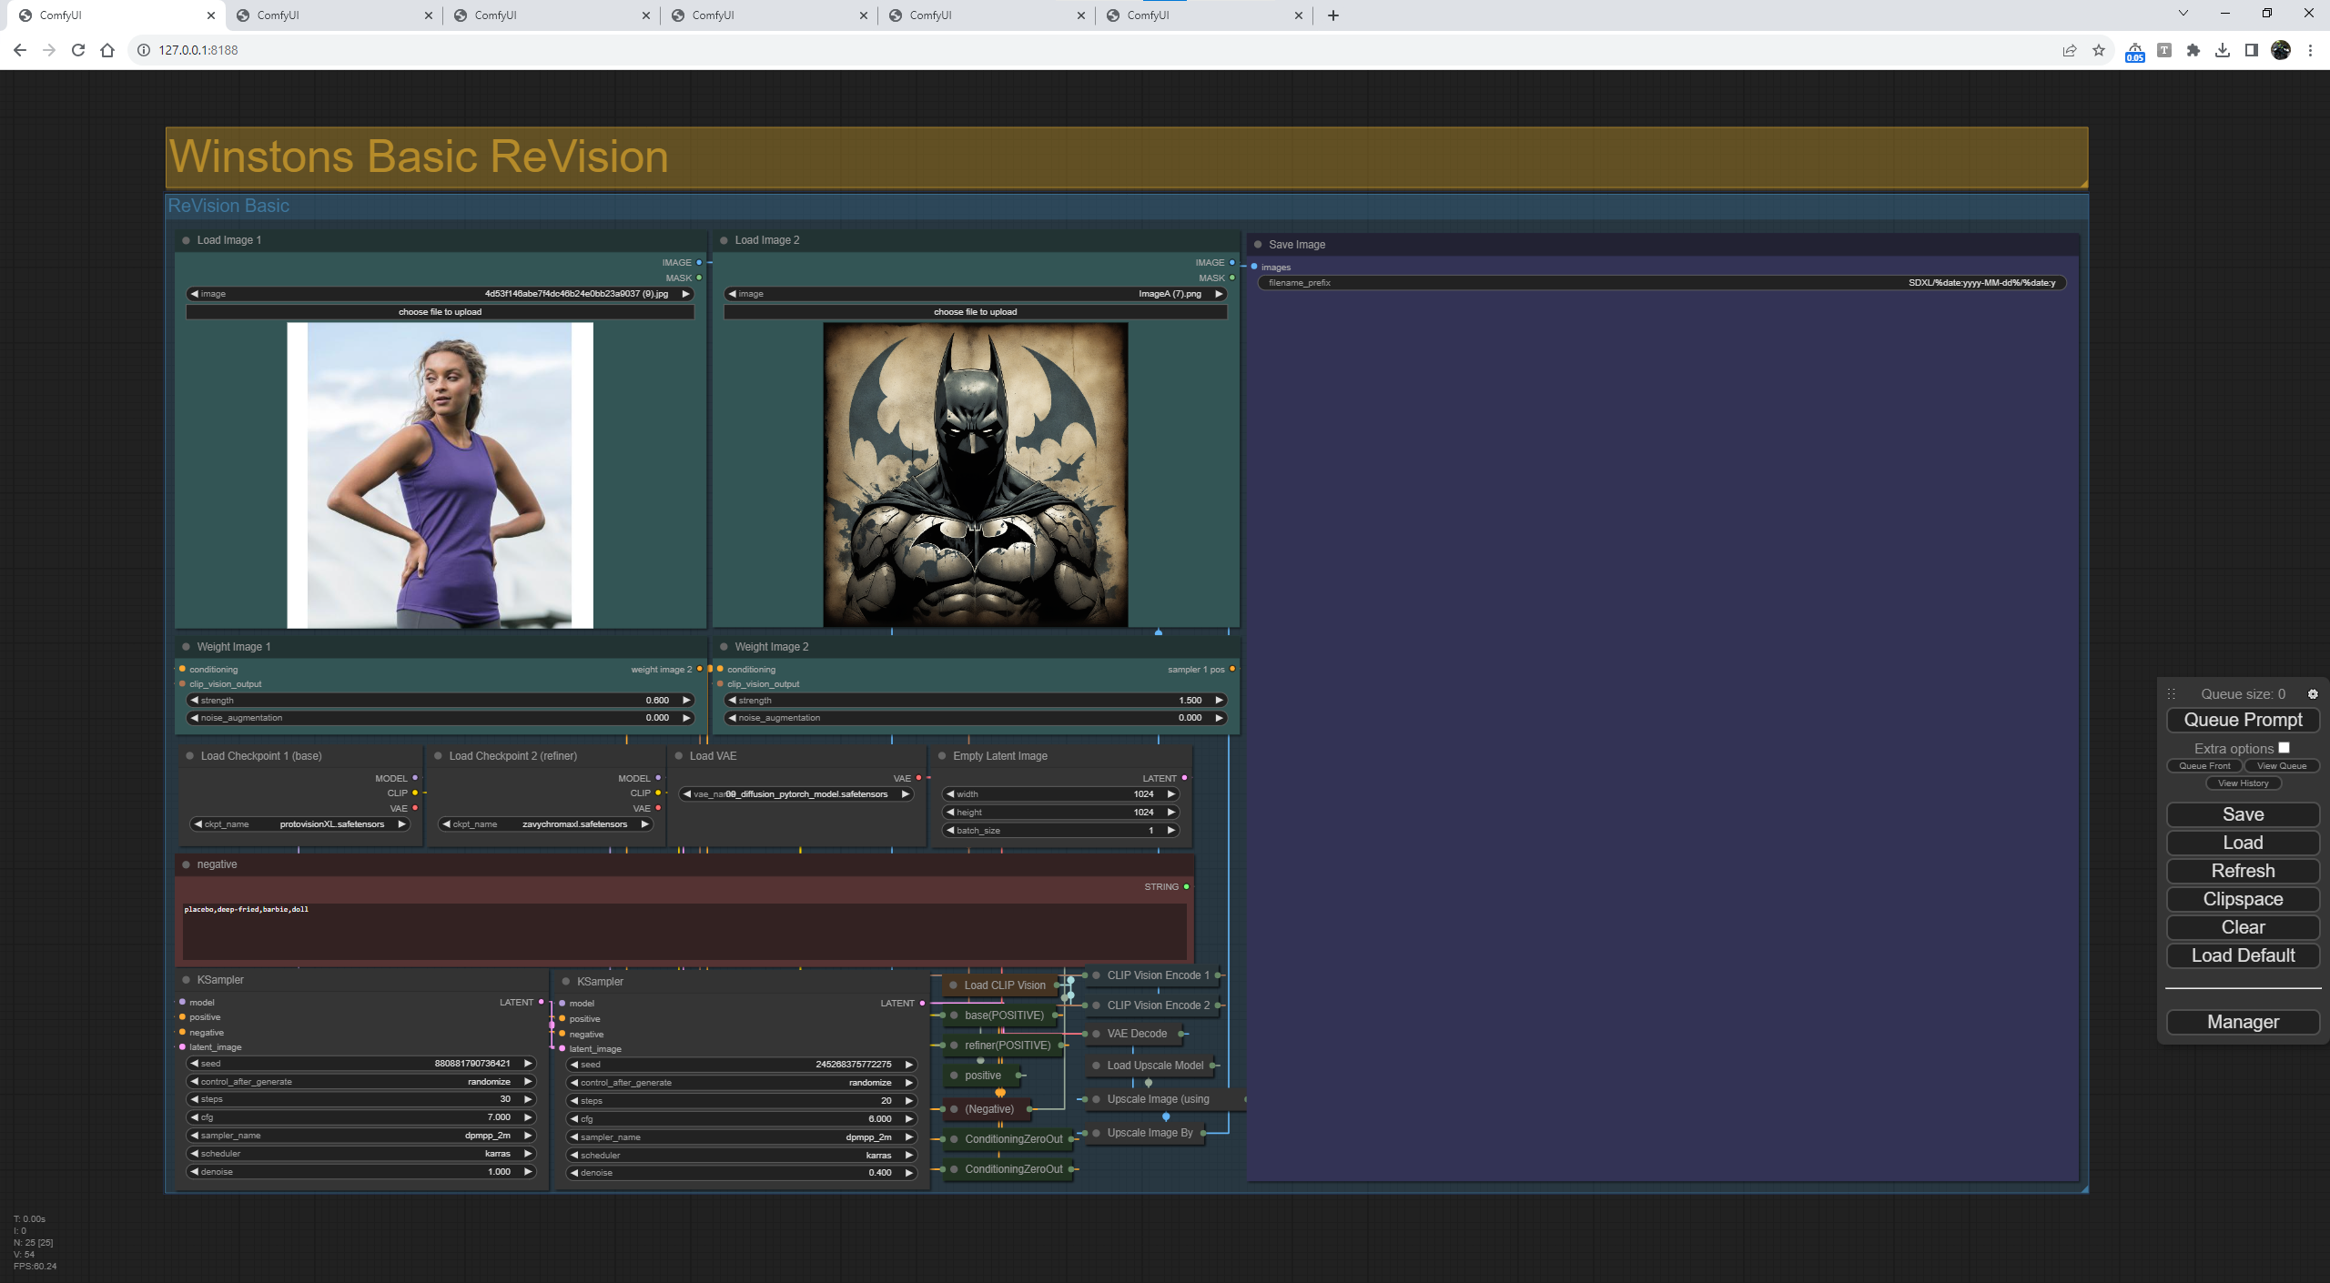This screenshot has height=1283, width=2330.
Task: Go back using the browser back arrow
Action: pos(20,50)
